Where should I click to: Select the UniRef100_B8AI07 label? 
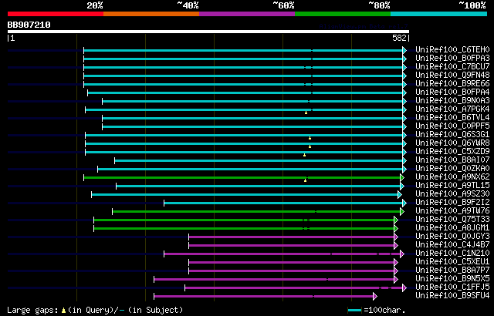452,160
